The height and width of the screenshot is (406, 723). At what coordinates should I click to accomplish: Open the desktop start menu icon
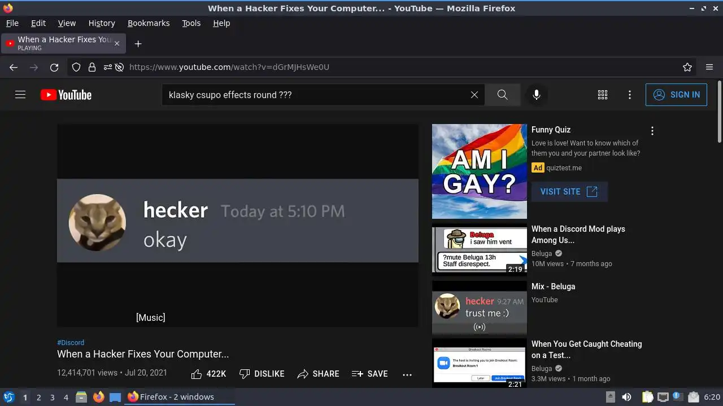coord(8,397)
